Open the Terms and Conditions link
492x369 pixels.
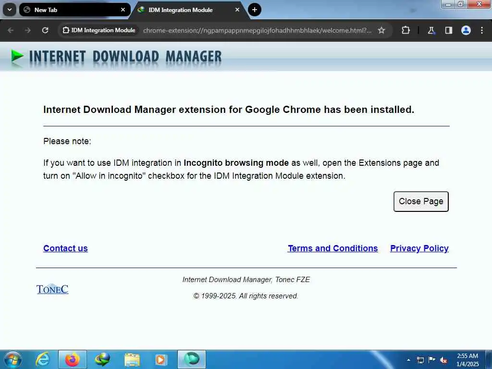(332, 248)
